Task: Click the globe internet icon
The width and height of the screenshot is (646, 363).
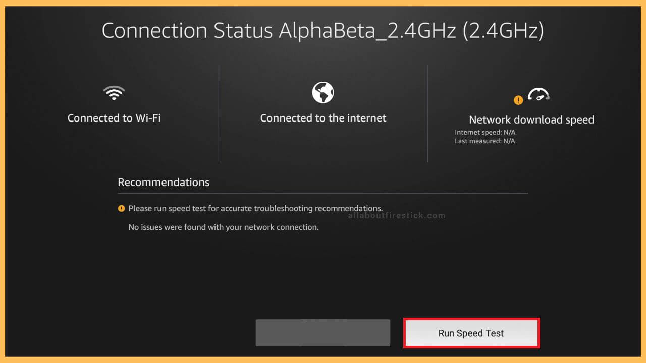Action: (x=323, y=93)
